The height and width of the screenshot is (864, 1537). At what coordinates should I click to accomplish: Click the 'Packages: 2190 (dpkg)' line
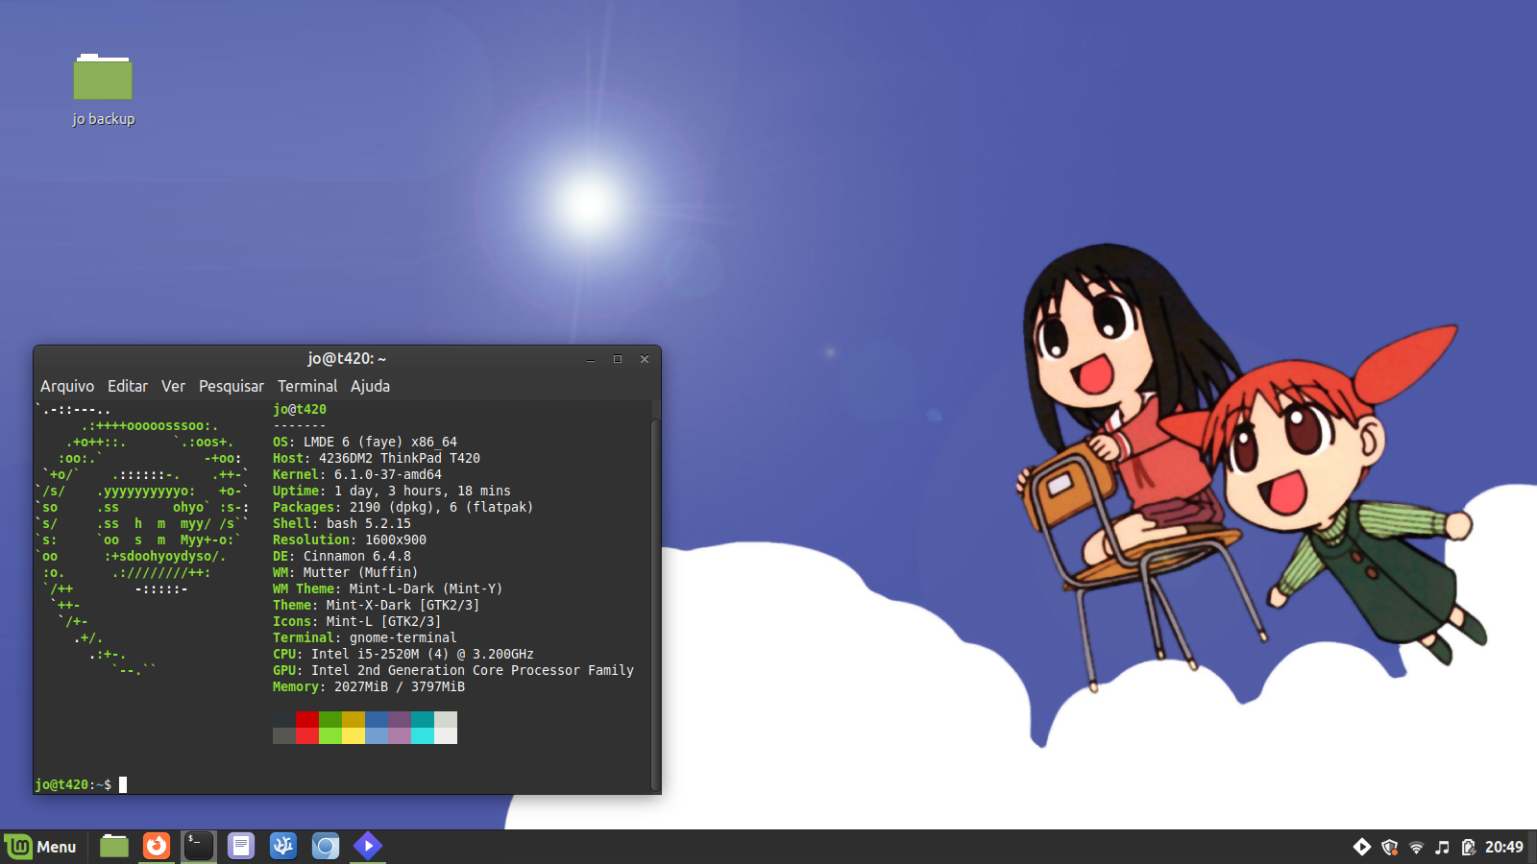403,507
